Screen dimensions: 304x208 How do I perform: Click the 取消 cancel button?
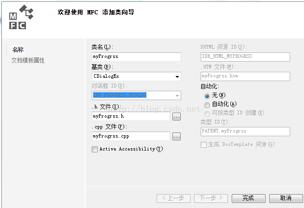[x=286, y=198]
